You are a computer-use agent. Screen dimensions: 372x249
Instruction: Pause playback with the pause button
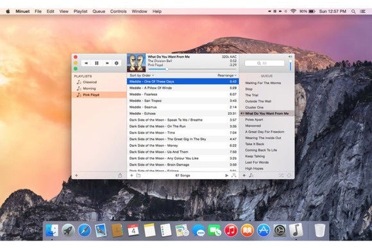[97, 63]
